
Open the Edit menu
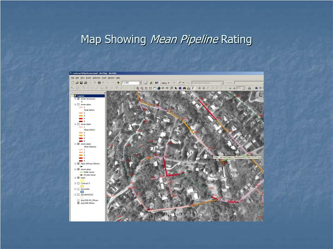tap(77, 78)
